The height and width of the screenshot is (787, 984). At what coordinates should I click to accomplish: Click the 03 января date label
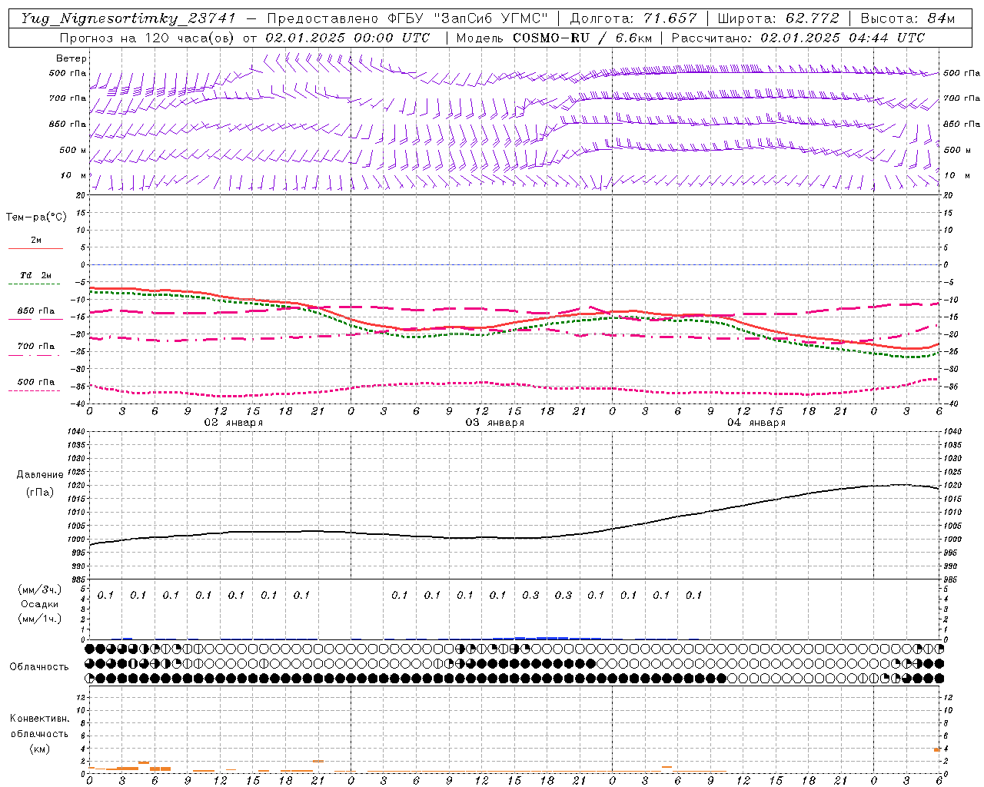pyautogui.click(x=494, y=422)
